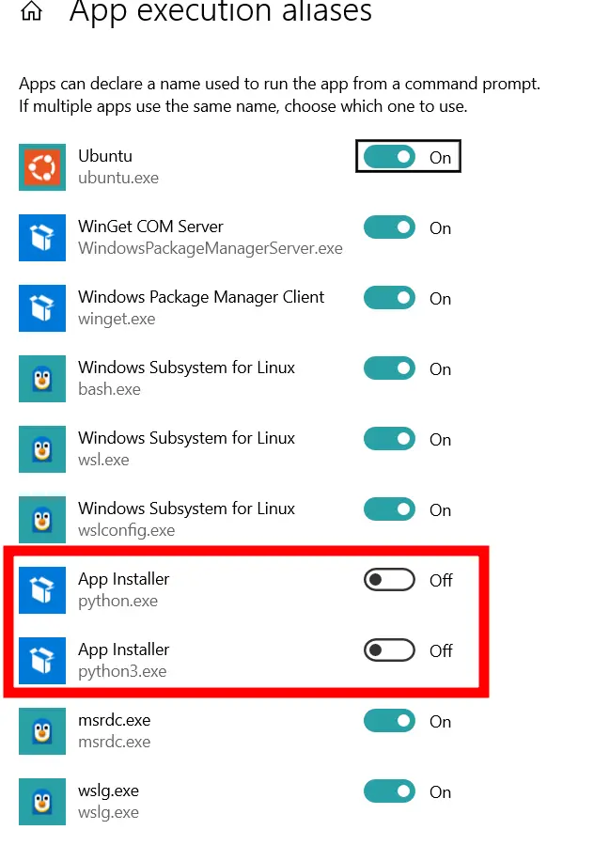Click the orange Ubuntu app icon
The width and height of the screenshot is (594, 861).
point(42,167)
